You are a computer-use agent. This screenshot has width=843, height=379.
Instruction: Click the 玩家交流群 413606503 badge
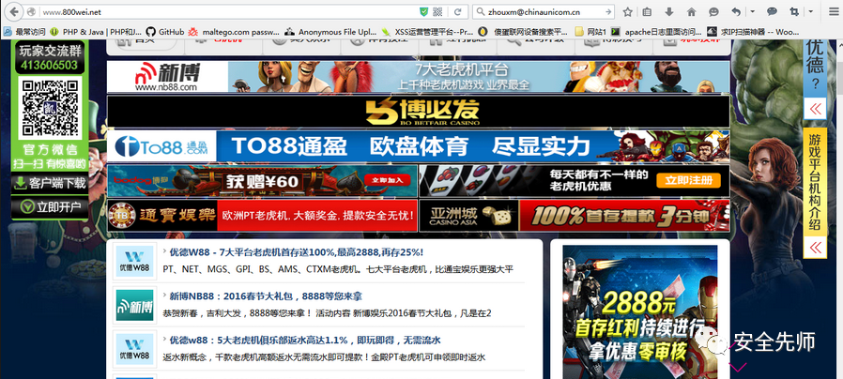coord(50,57)
